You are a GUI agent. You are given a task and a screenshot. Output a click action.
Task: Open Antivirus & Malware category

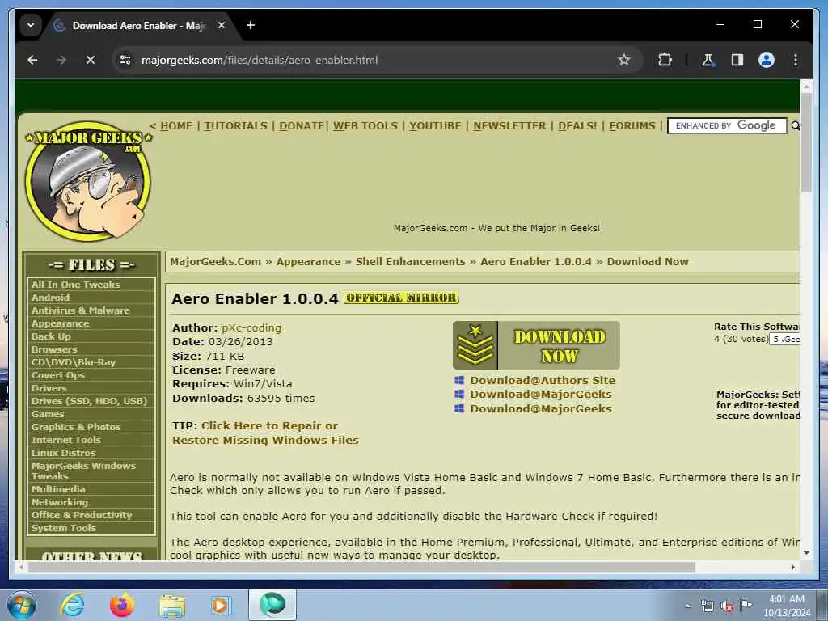[80, 310]
